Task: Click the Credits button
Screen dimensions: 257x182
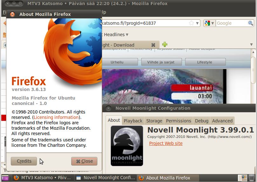Action: pyautogui.click(x=24, y=161)
